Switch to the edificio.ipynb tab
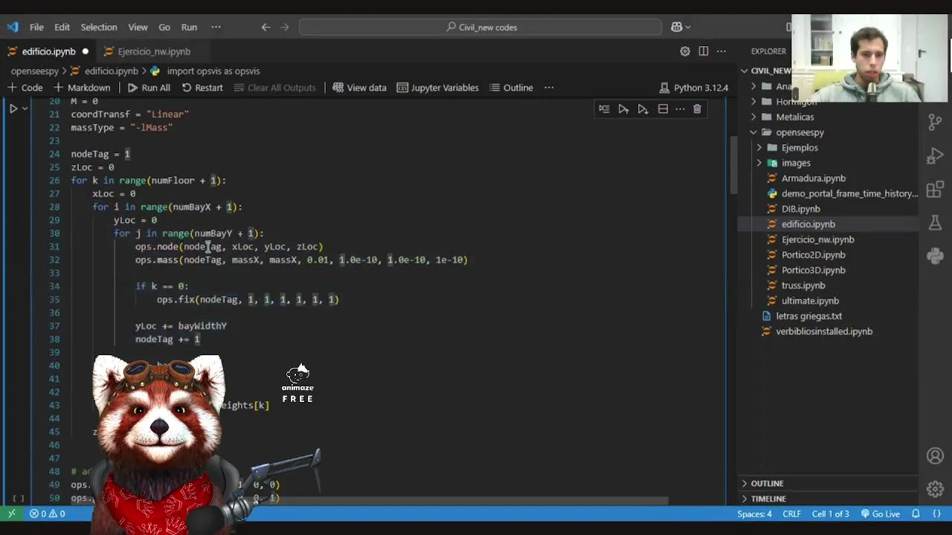 pyautogui.click(x=48, y=51)
